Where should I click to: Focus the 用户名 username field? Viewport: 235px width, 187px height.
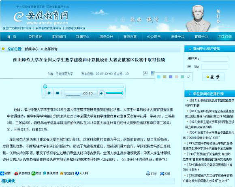(214, 59)
